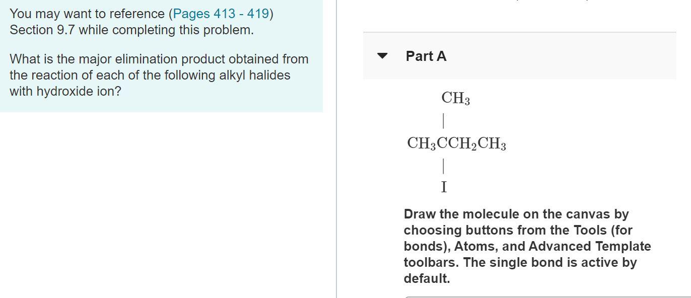Click the Part A section header
Screen dimensions: 691x298
(426, 56)
